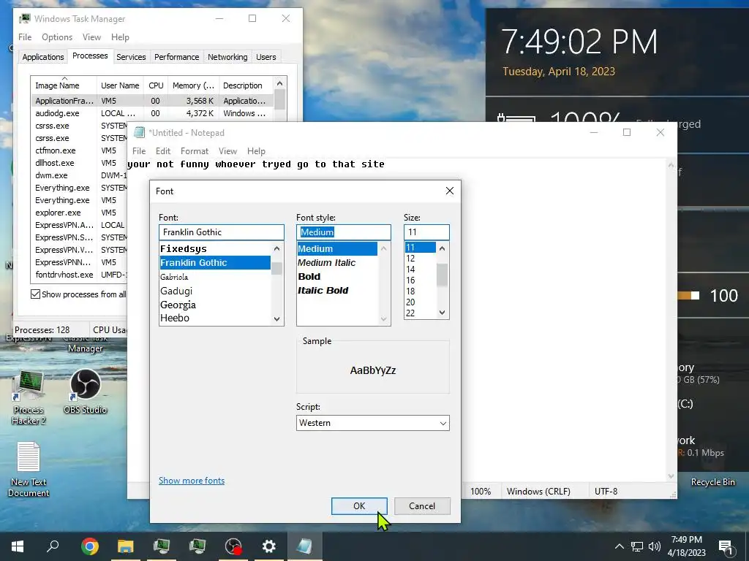749x561 pixels.
Task: Open Notepad Format menu
Action: coord(195,151)
